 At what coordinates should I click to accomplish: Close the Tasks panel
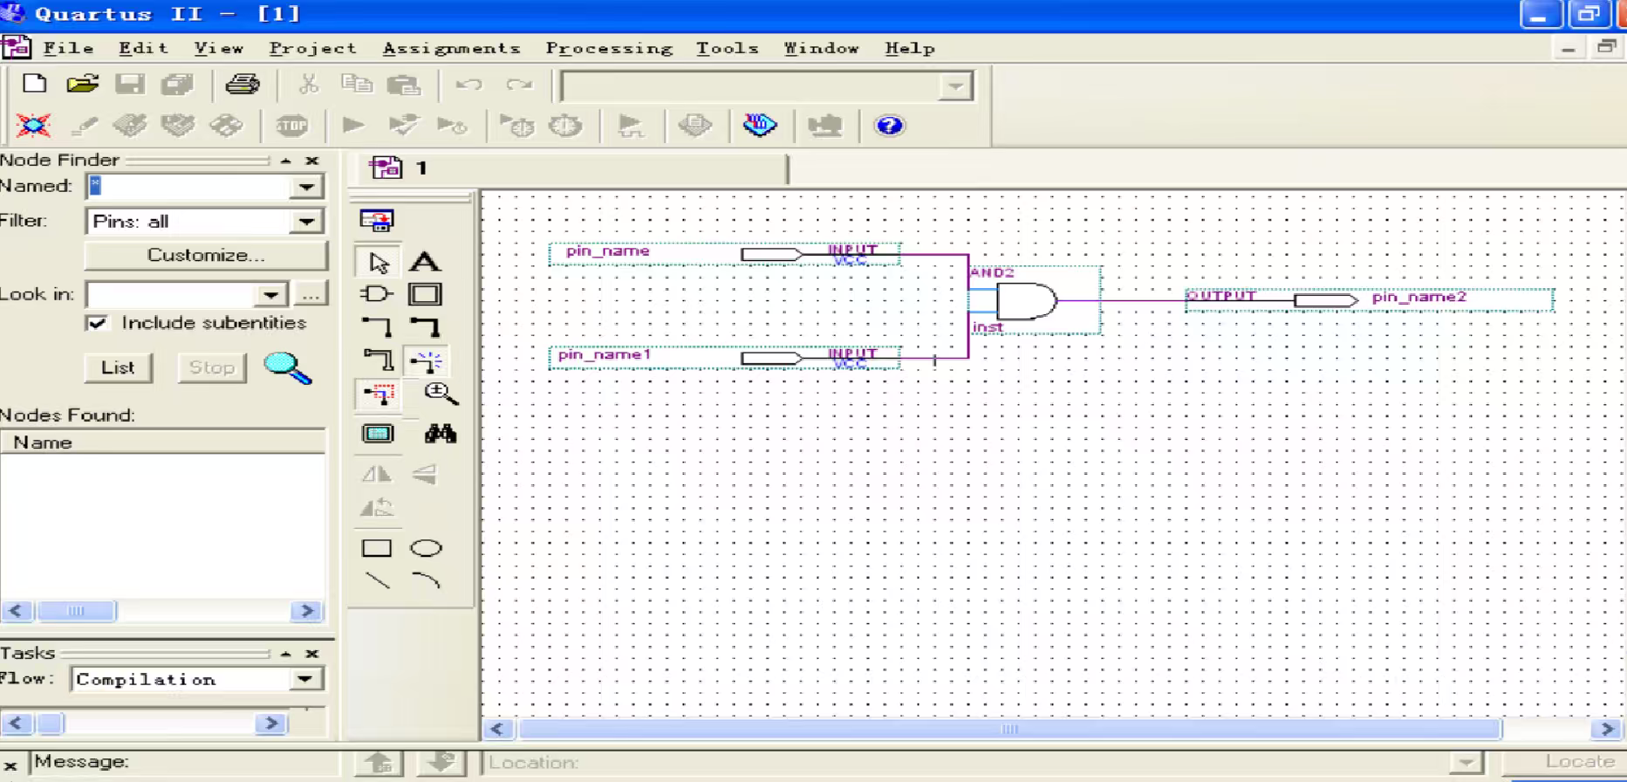[x=312, y=654]
